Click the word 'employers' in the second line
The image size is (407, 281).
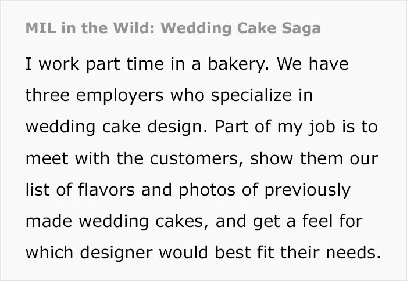pyautogui.click(x=120, y=96)
